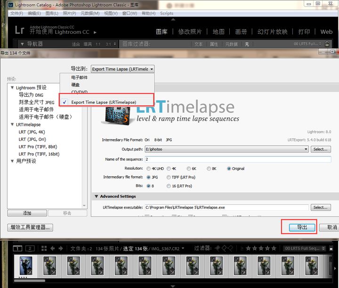Screen dimensions: 339x288
Task: Click Select next to Output path
Action: 321,149
